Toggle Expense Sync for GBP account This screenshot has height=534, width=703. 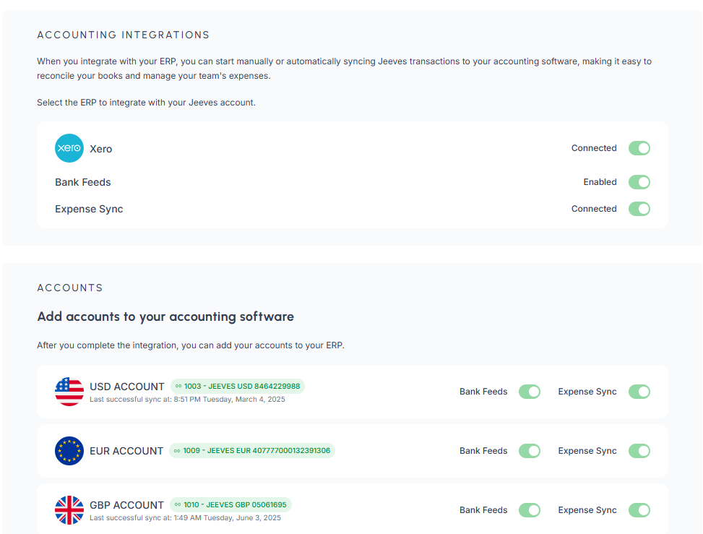point(639,510)
